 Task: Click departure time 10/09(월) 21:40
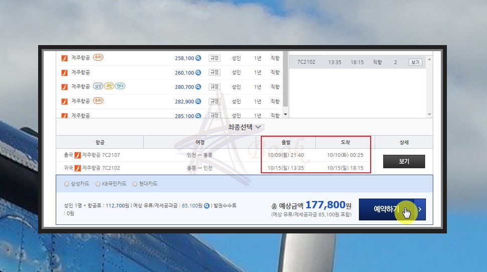(x=286, y=155)
